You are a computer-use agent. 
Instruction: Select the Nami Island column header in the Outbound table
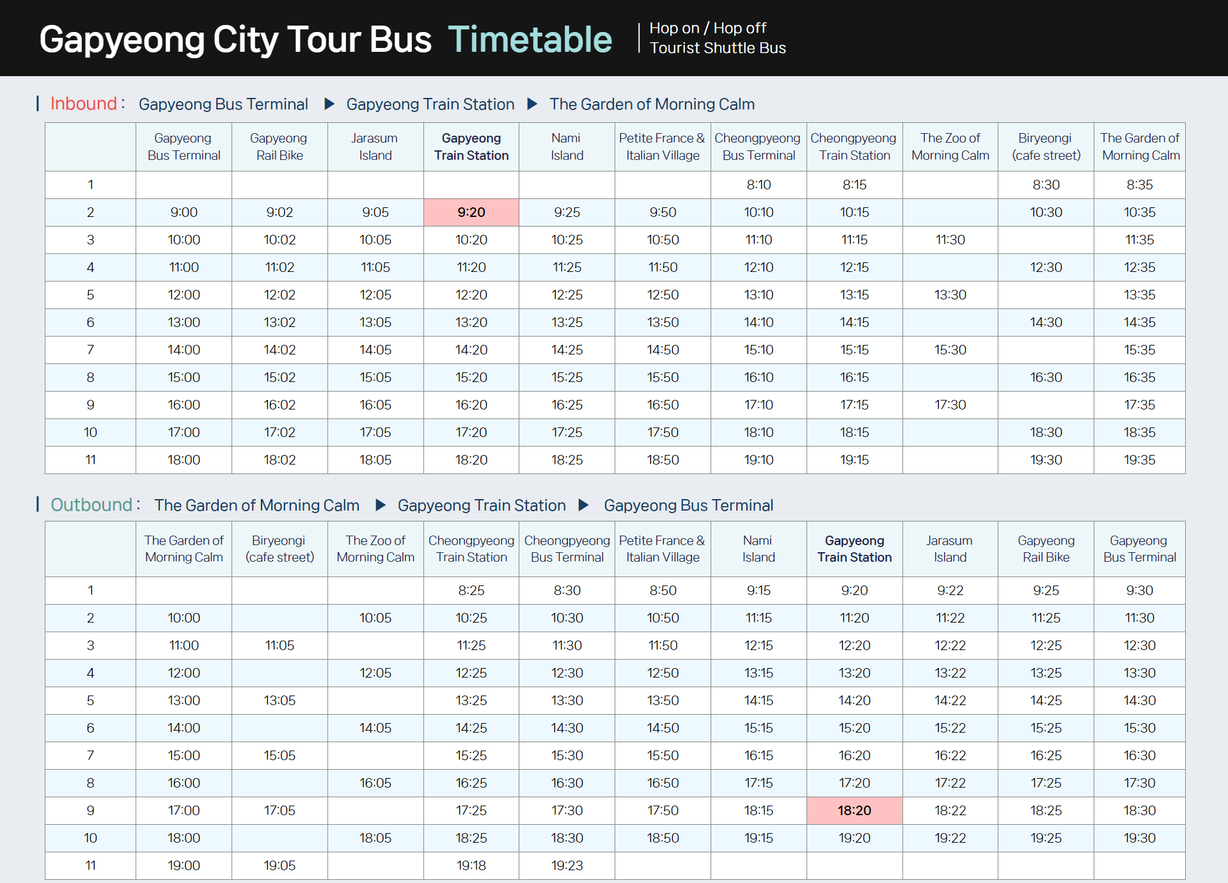(x=759, y=549)
